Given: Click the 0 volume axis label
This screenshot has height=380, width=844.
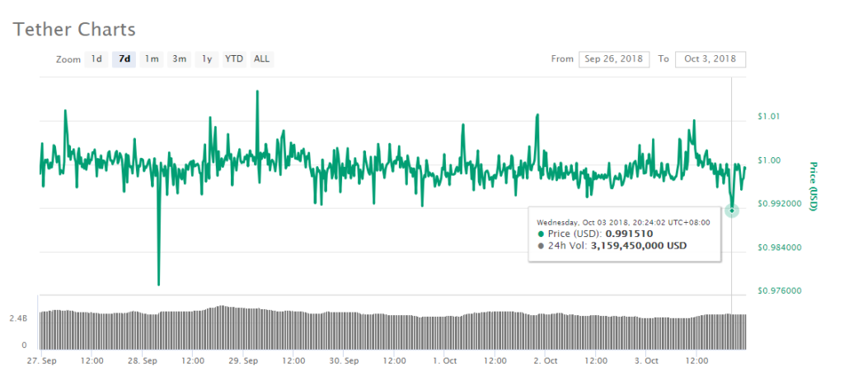Looking at the screenshot, I should click(x=24, y=345).
